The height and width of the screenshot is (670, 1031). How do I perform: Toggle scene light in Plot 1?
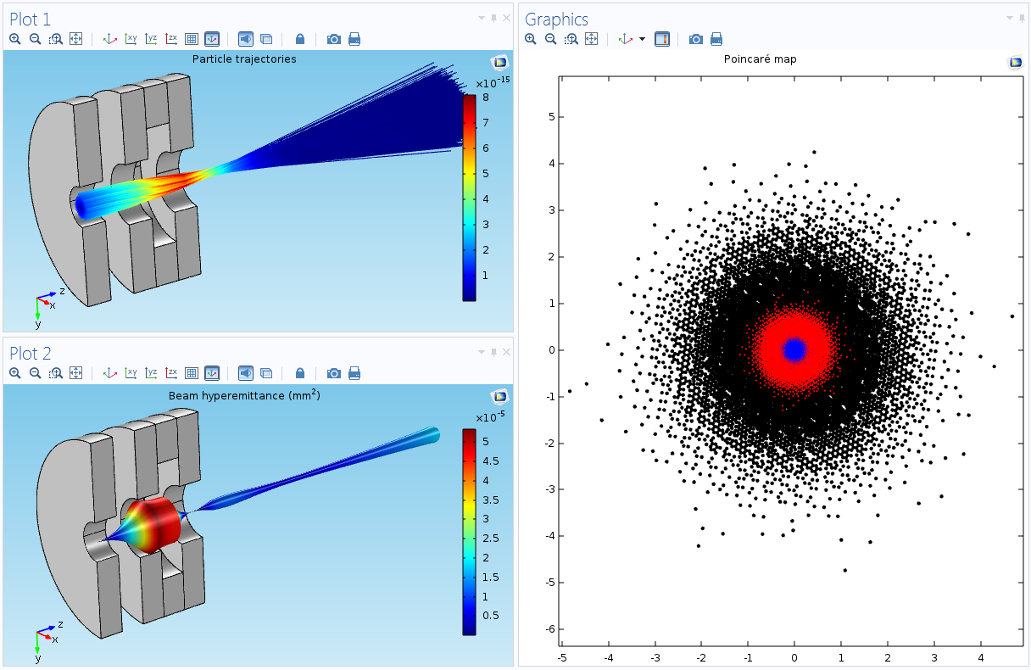click(x=245, y=39)
